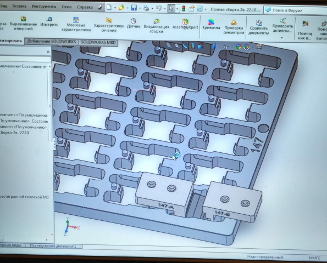Switch to Добавления SOLIDWORKS tab
327x263 pixels.
[x=52, y=42]
